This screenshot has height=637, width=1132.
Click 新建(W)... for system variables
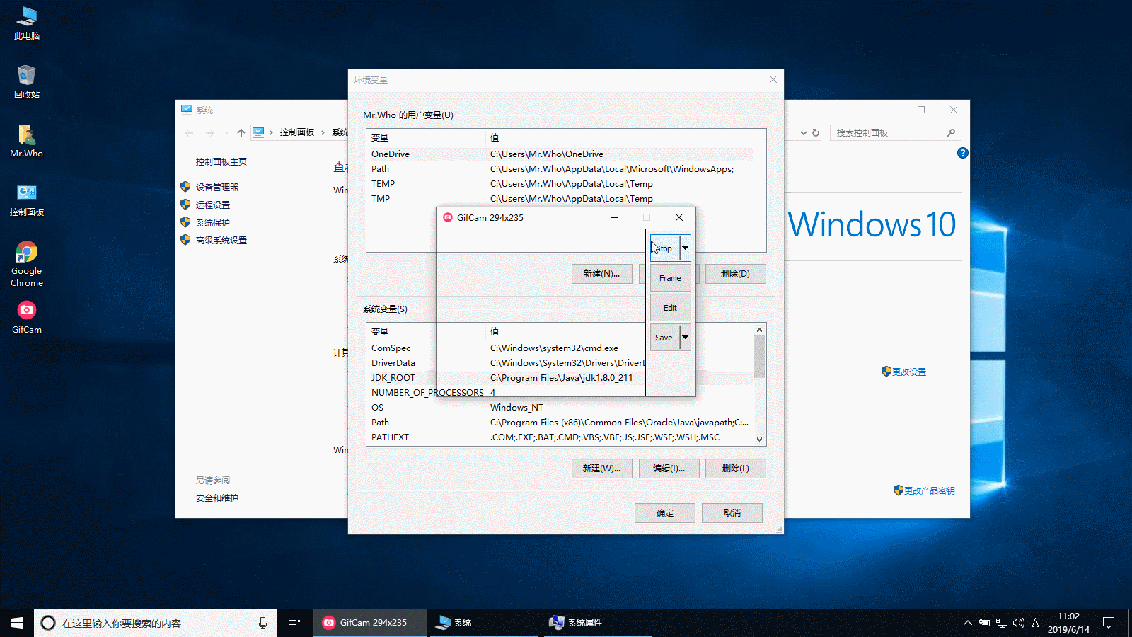(601, 469)
